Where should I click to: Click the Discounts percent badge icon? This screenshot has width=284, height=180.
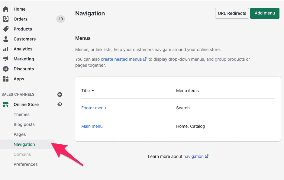(6, 69)
